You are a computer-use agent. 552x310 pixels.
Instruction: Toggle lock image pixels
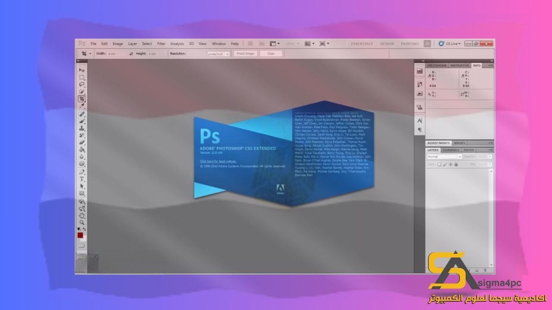click(x=445, y=164)
